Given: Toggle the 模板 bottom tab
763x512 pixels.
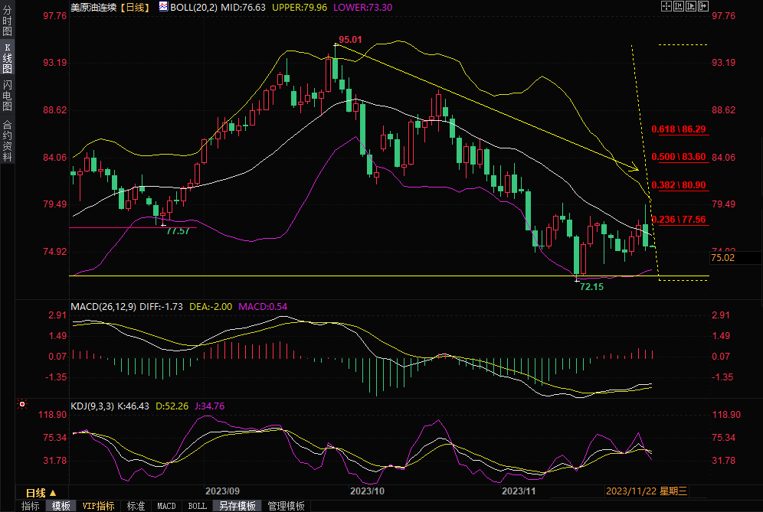Looking at the screenshot, I should (x=61, y=506).
